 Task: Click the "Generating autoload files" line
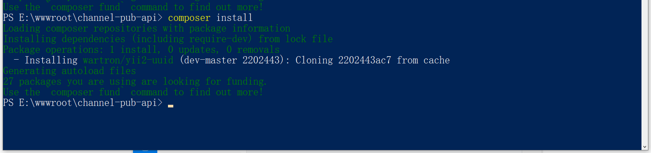coord(69,71)
